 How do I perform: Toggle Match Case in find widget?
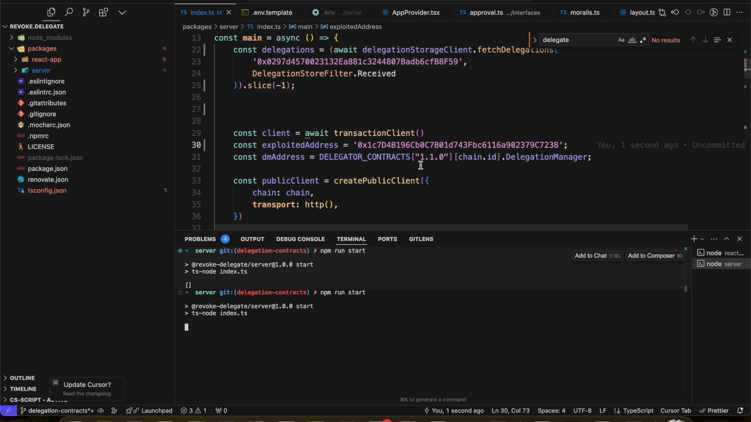(621, 40)
